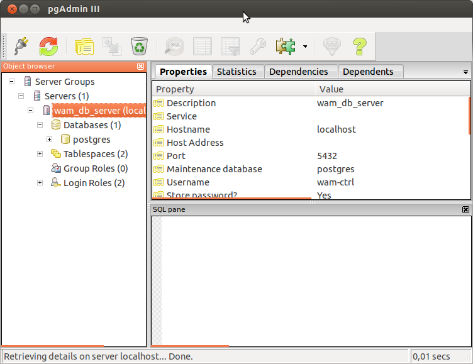Click the Add server connection plug icon
The width and height of the screenshot is (473, 364).
21,46
